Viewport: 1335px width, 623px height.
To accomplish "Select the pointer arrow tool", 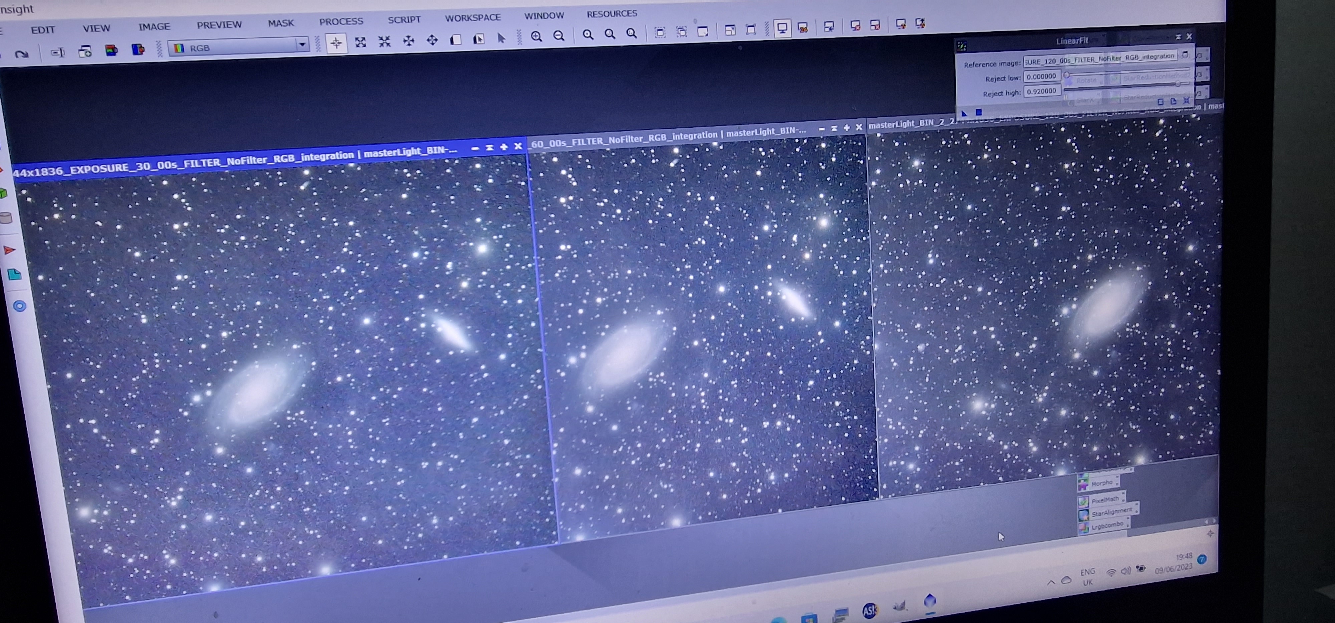I will [501, 38].
